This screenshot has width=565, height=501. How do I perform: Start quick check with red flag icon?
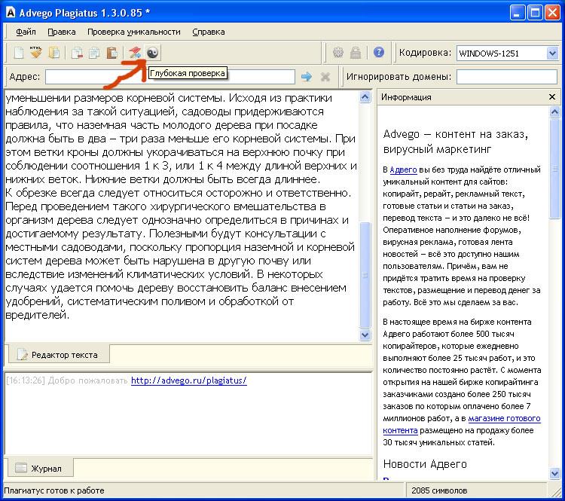(x=135, y=53)
